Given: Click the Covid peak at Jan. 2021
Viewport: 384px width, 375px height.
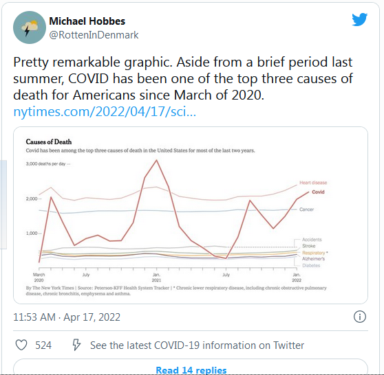Looking at the screenshot, I should coord(156,160).
